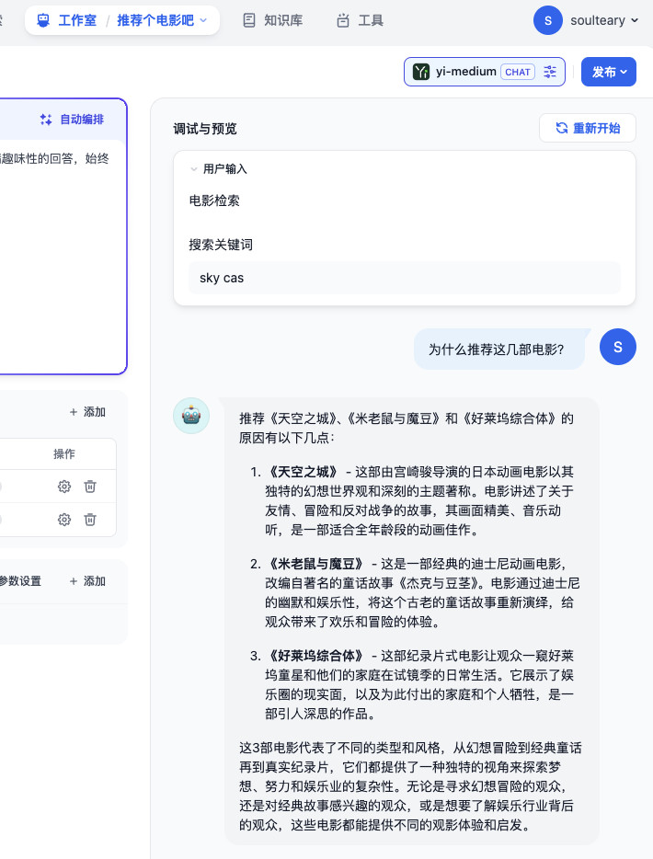Click 《米老鼠与魔豆》 bold title in reply
653x859 pixels.
316,565
